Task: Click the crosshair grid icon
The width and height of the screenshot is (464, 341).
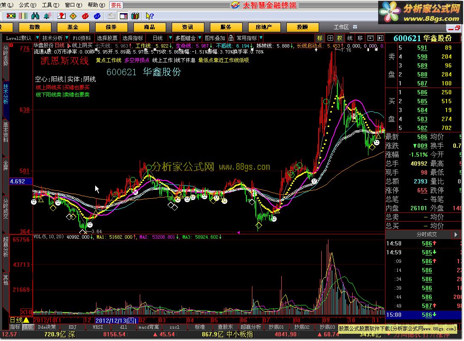Action: [x=330, y=38]
